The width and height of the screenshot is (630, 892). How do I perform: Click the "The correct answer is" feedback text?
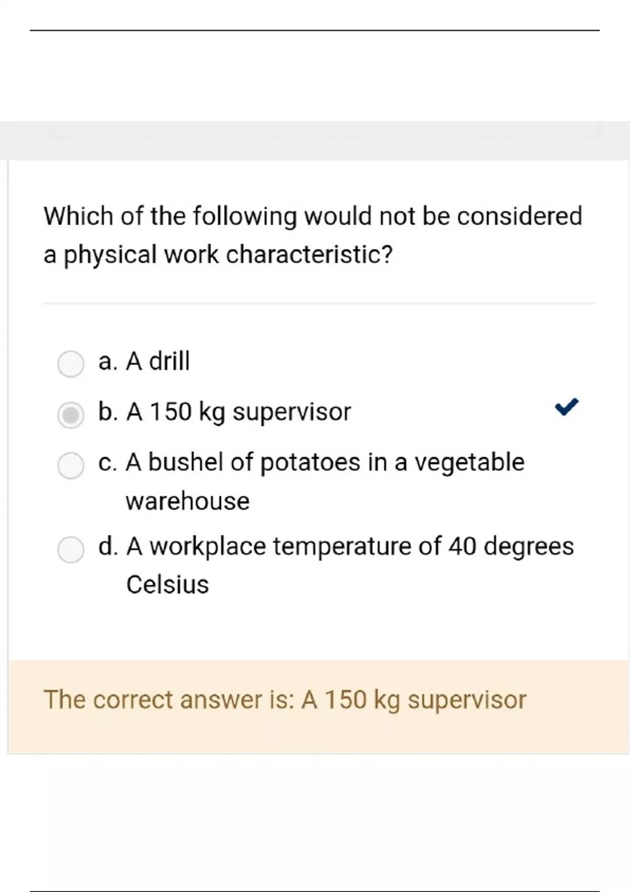tap(285, 699)
